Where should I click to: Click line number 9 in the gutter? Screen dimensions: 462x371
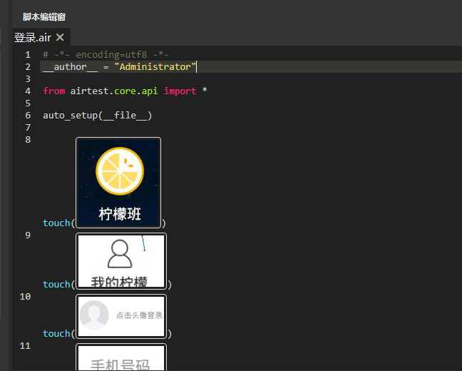27,235
